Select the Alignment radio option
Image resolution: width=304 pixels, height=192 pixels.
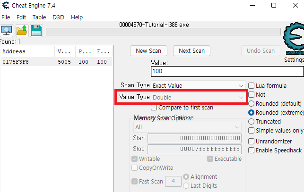(x=186, y=177)
